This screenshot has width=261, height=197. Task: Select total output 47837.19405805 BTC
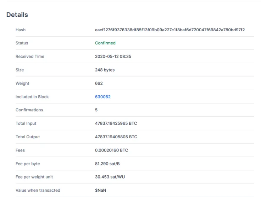pos(116,137)
